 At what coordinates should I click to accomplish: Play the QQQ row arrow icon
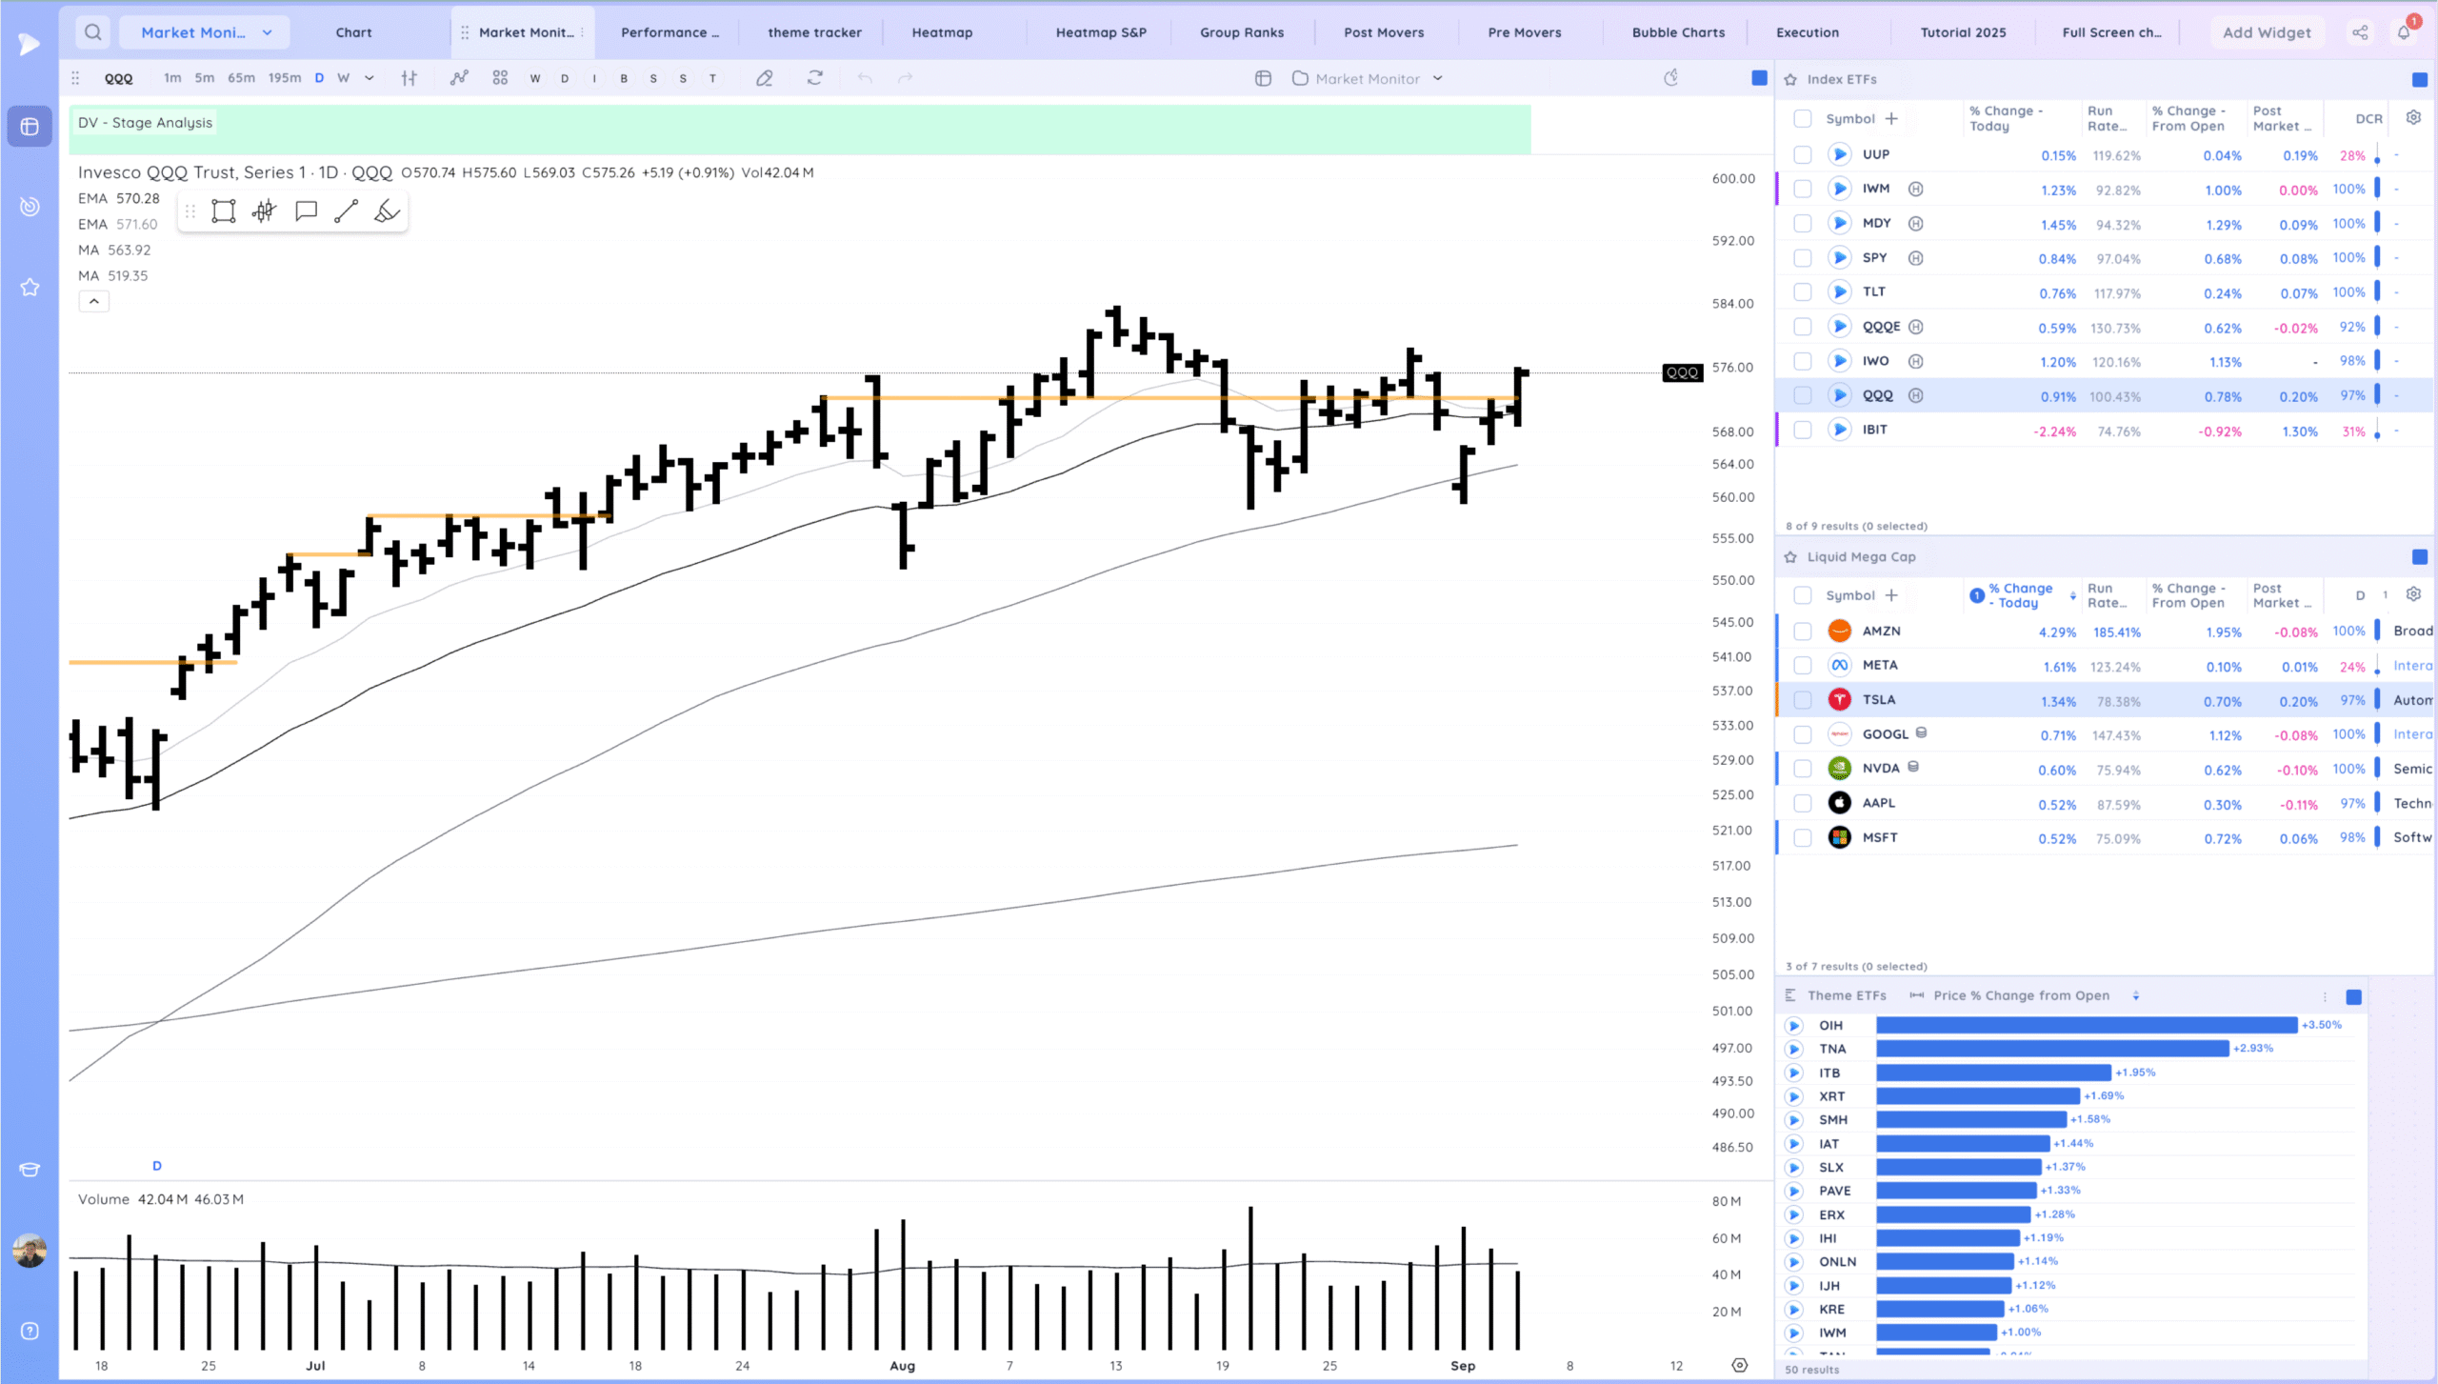pos(1840,395)
